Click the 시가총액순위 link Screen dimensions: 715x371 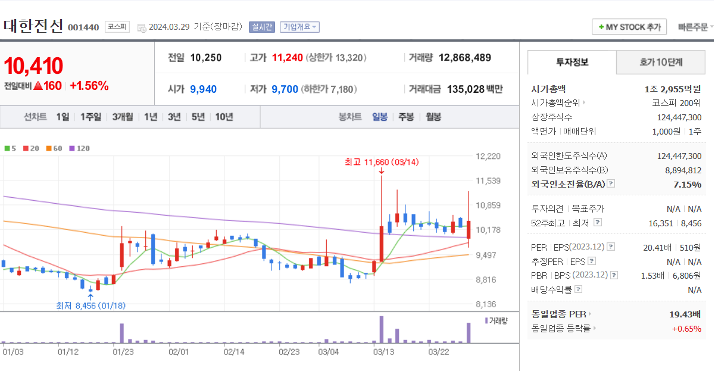coord(555,103)
